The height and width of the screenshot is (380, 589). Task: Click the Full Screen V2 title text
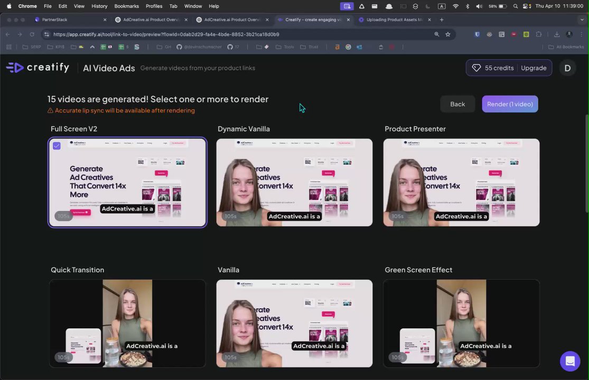pos(73,129)
